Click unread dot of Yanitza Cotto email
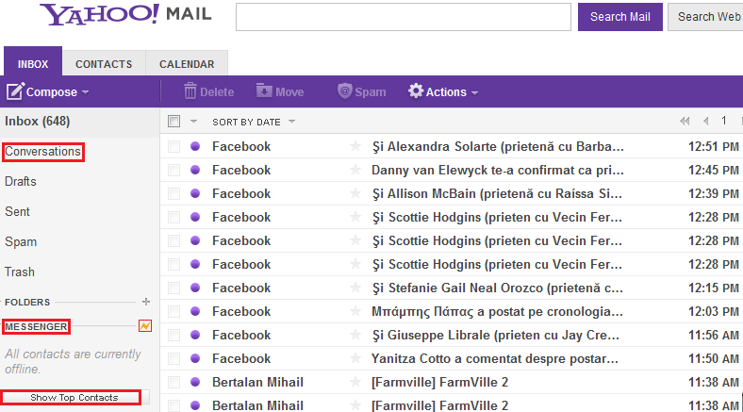743x412 pixels. coord(195,358)
